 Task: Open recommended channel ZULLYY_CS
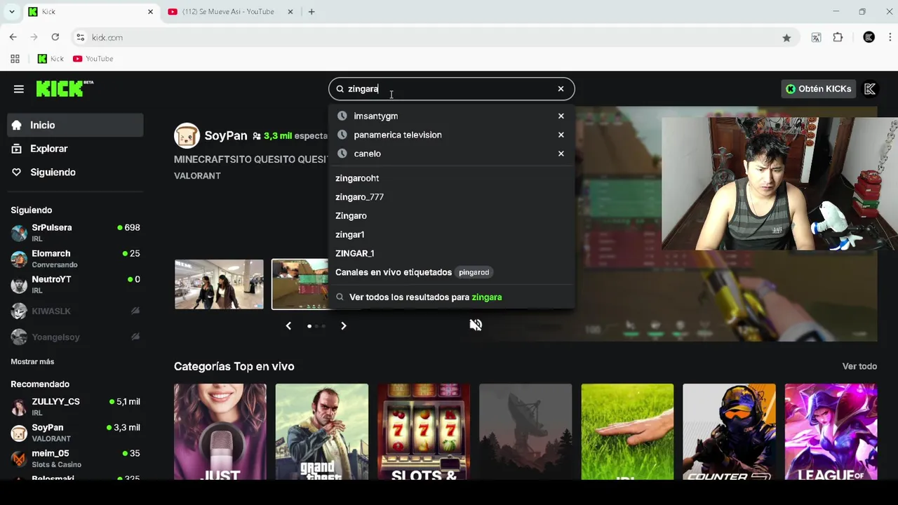(75, 407)
